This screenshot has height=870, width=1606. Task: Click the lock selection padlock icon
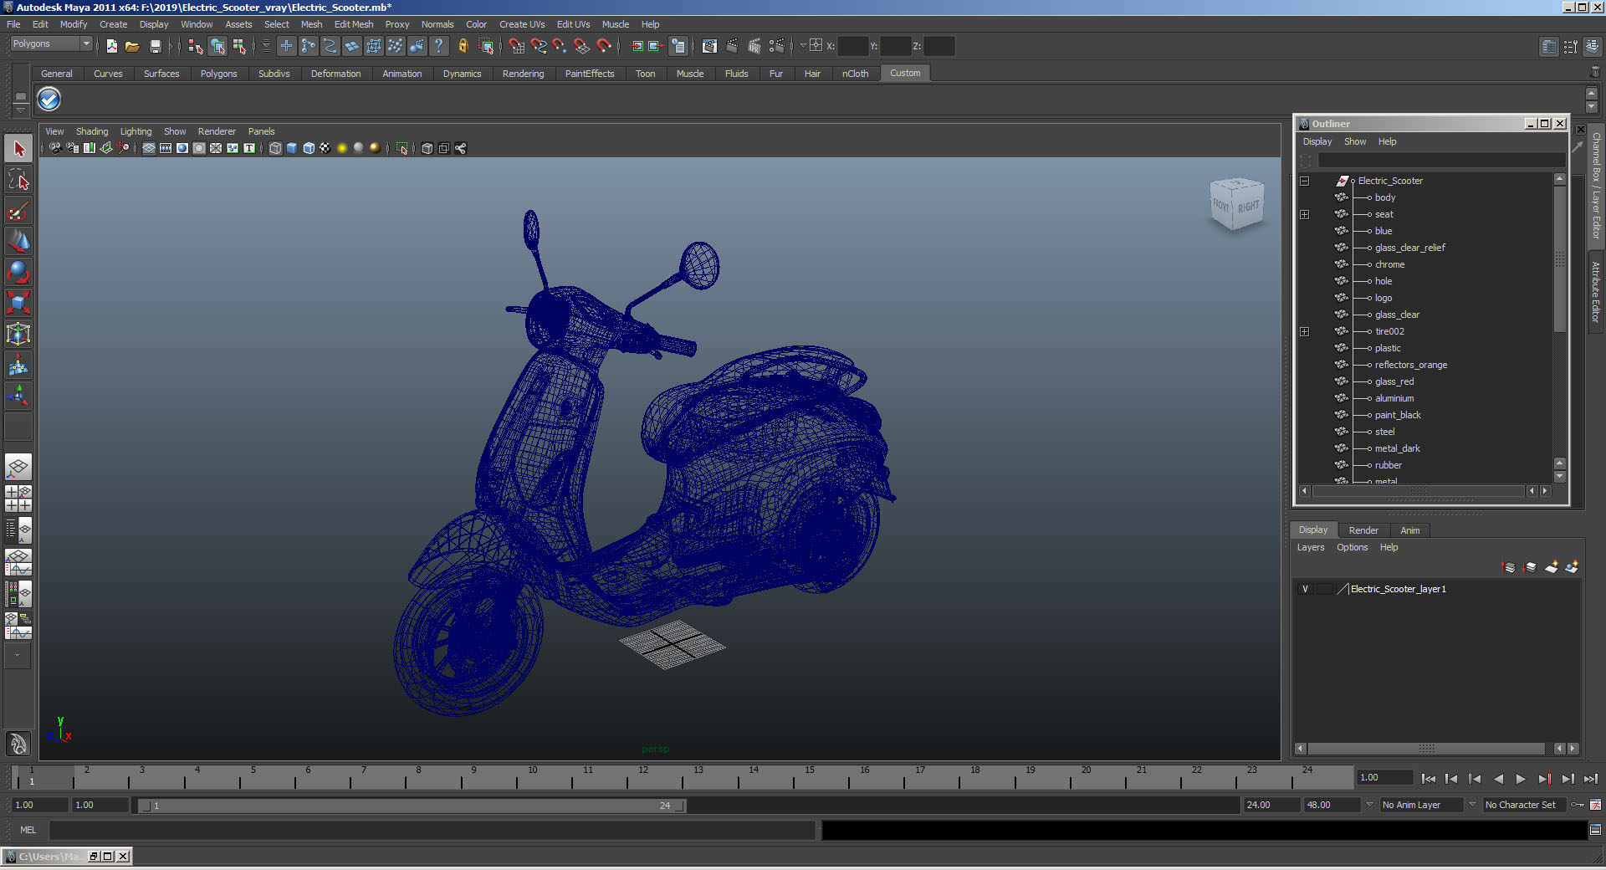coord(463,46)
